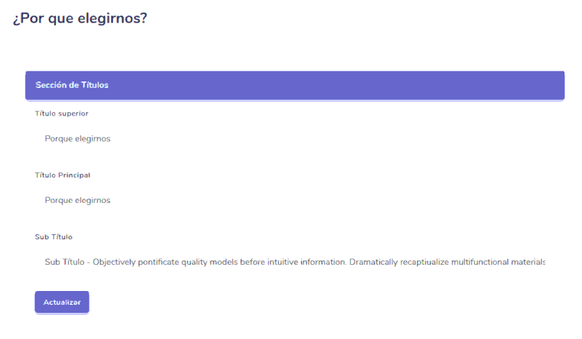Viewport: 582px width, 339px height.
Task: Click into the Sub Título text field
Action: coord(291,262)
